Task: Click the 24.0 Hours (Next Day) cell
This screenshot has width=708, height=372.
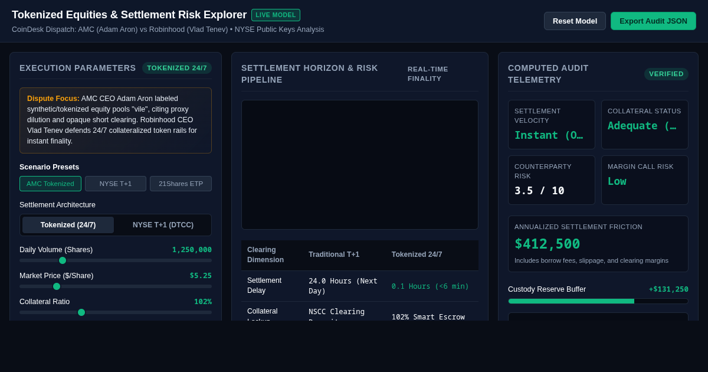Action: tap(343, 286)
